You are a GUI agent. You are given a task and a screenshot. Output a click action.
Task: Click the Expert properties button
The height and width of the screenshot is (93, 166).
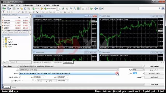pyautogui.click(x=154, y=66)
